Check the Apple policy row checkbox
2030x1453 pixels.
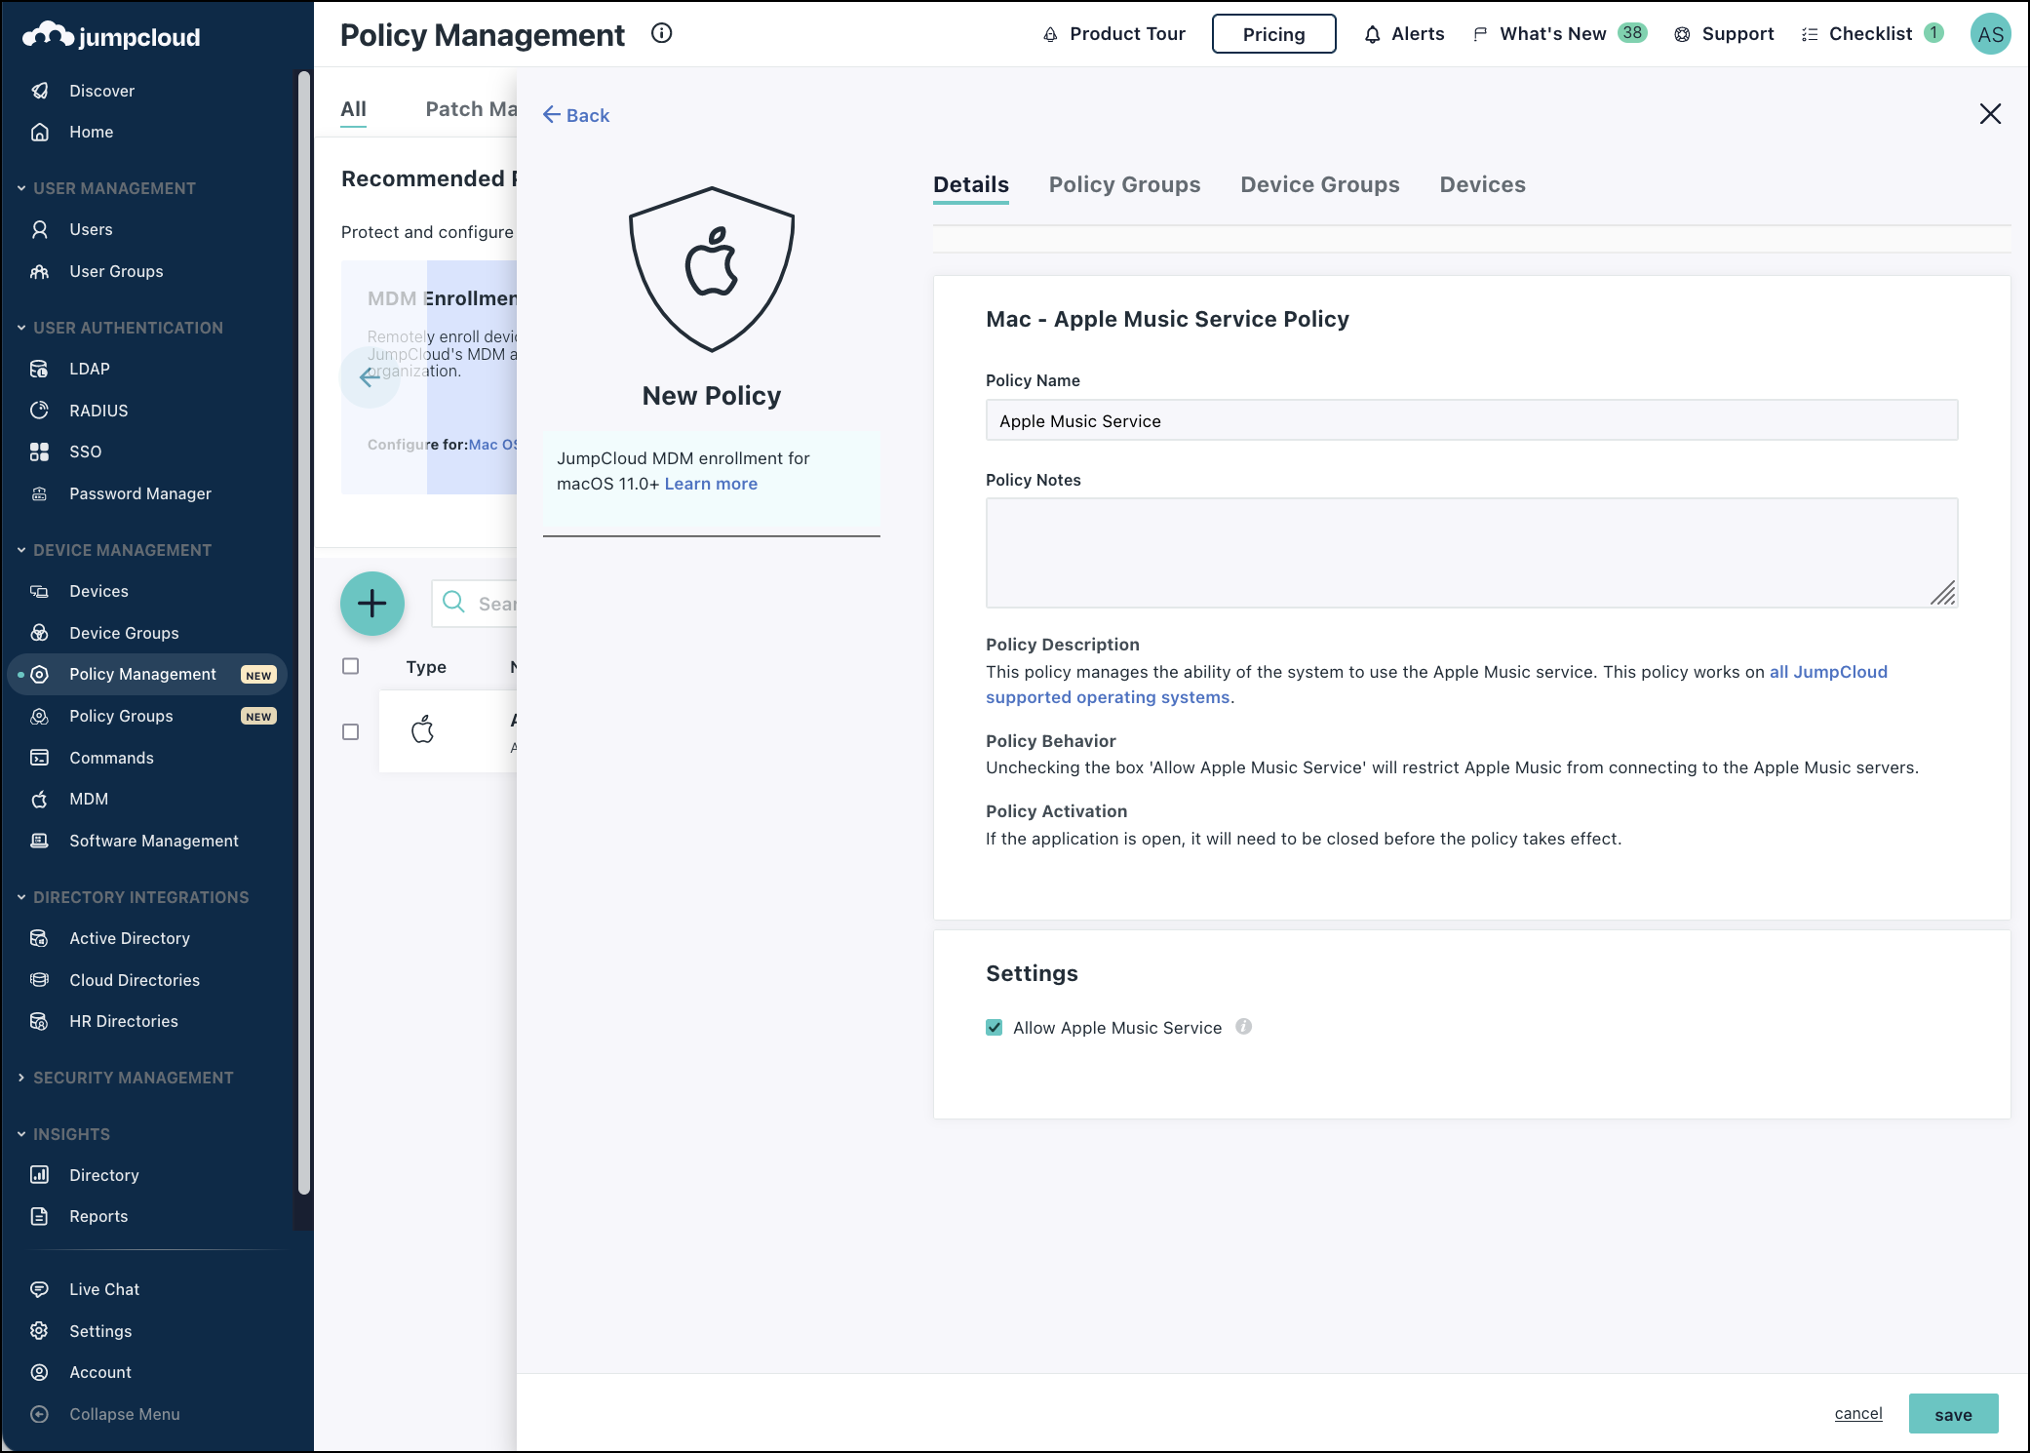pyautogui.click(x=351, y=731)
